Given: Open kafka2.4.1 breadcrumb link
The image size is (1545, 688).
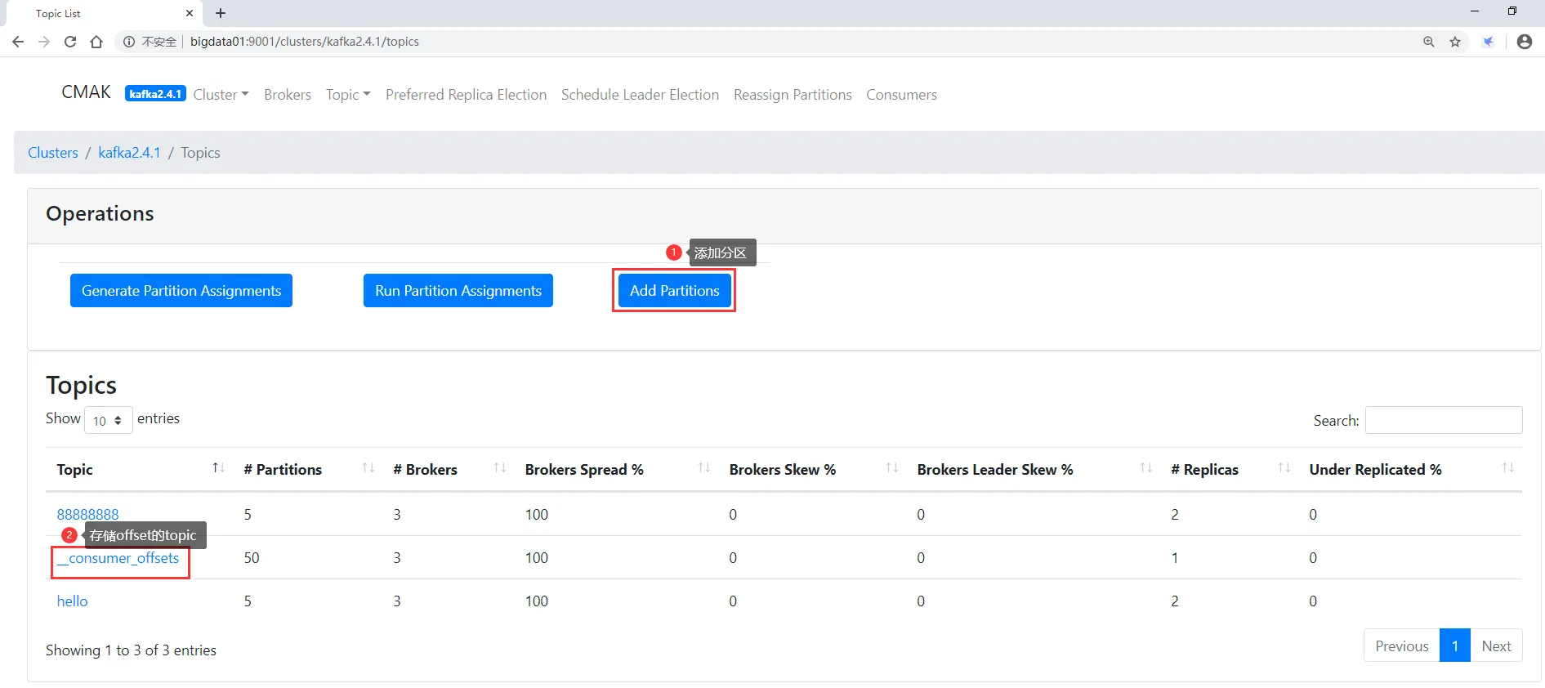Looking at the screenshot, I should click(x=129, y=153).
